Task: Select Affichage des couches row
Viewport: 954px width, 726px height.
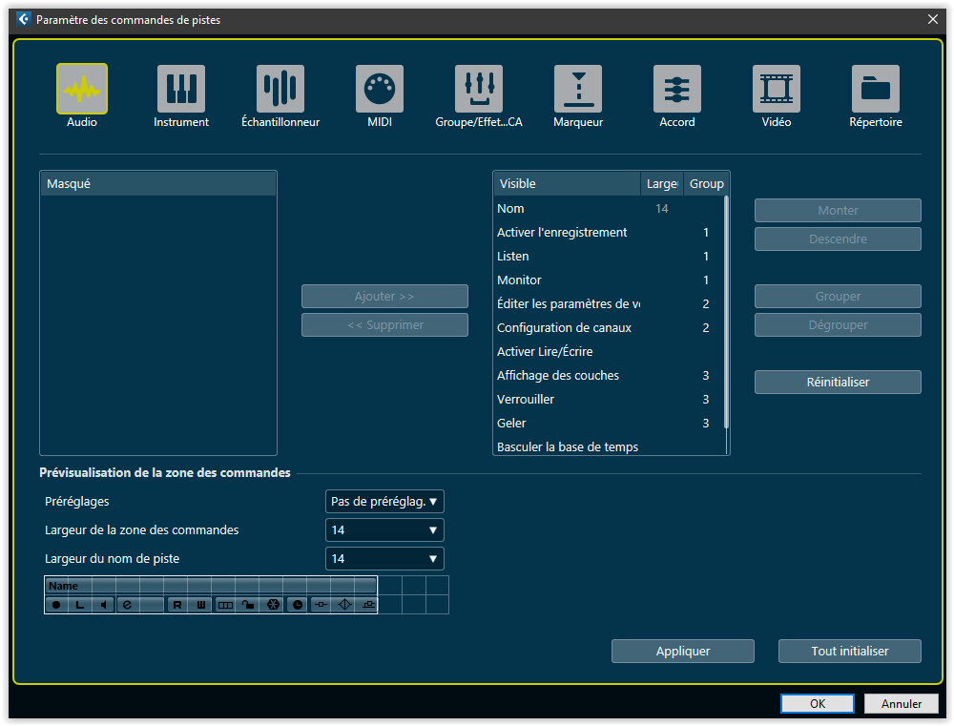Action: click(x=609, y=376)
